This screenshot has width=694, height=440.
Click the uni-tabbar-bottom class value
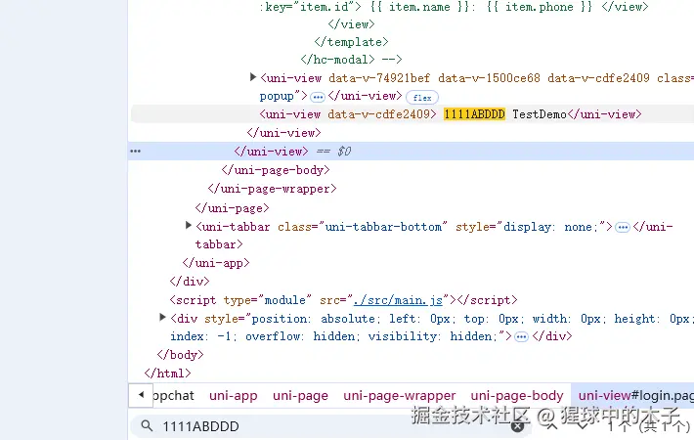click(383, 227)
